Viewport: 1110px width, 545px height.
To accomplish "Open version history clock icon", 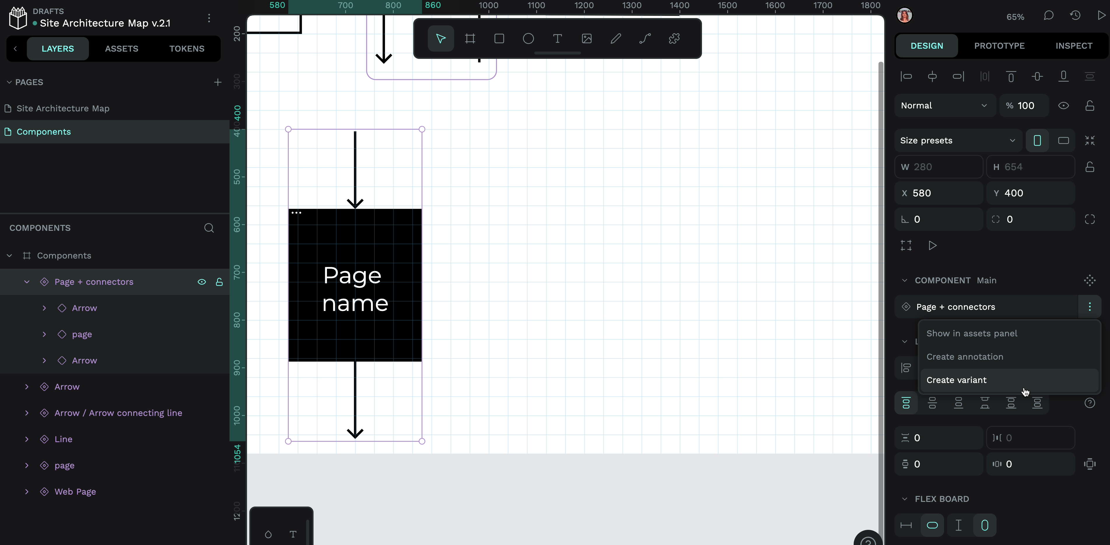I will tap(1075, 15).
